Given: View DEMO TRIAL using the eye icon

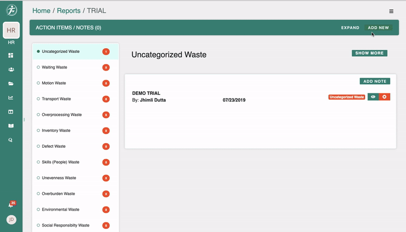Looking at the screenshot, I should coord(373,96).
